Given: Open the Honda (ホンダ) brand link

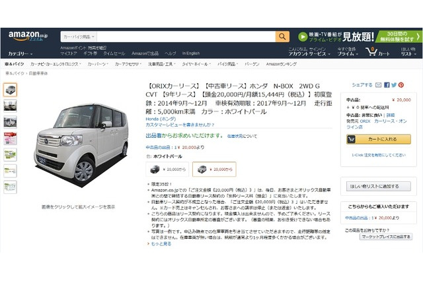Looking at the screenshot, I should (161, 119).
